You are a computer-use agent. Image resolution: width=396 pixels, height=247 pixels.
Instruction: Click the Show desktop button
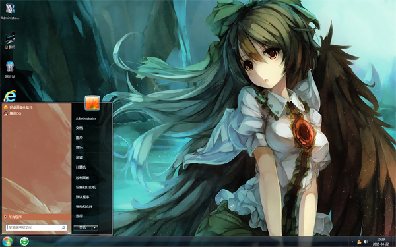[393, 242]
